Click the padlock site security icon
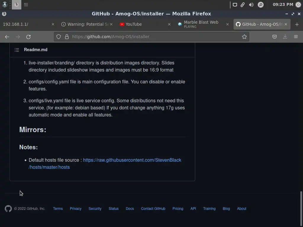Viewport: 303px width, 227px height. [67, 37]
